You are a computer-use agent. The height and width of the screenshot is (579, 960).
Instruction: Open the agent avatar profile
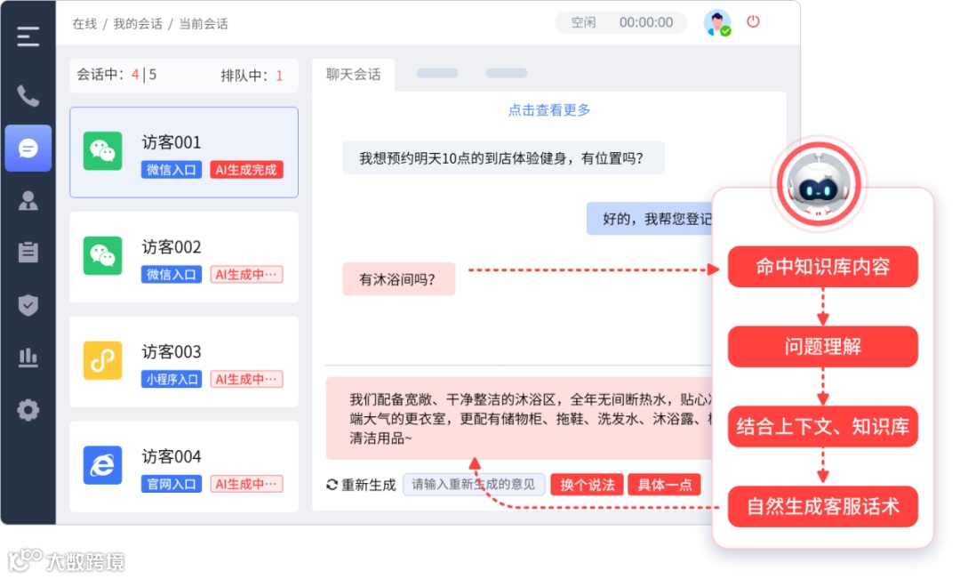click(717, 22)
